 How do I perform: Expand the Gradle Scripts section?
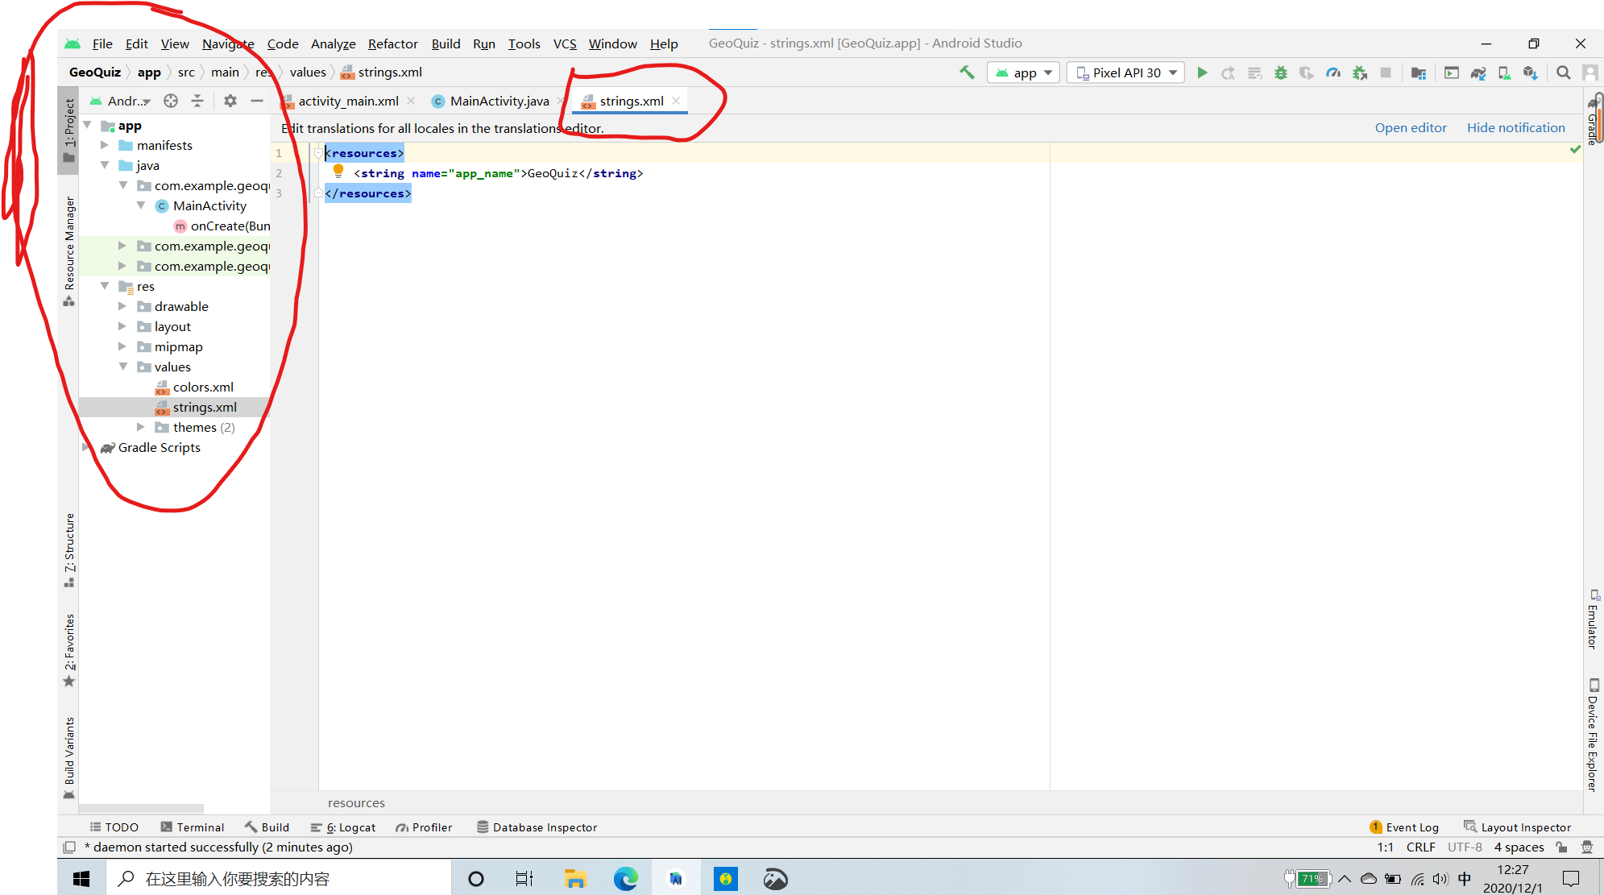(86, 448)
